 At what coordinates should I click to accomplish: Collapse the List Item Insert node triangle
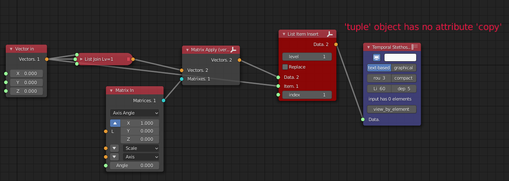coord(283,34)
